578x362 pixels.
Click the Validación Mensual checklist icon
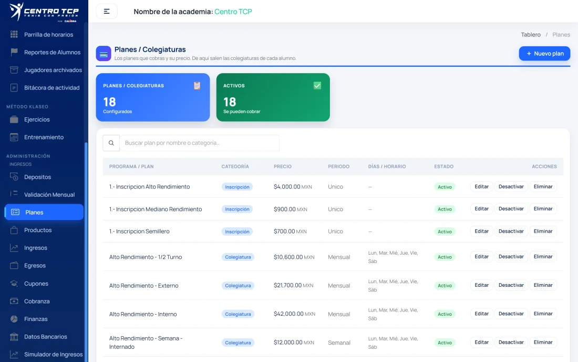click(x=14, y=194)
